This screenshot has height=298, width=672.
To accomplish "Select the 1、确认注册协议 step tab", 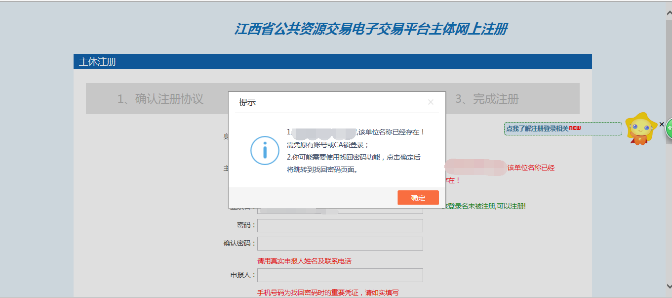I will 160,99.
